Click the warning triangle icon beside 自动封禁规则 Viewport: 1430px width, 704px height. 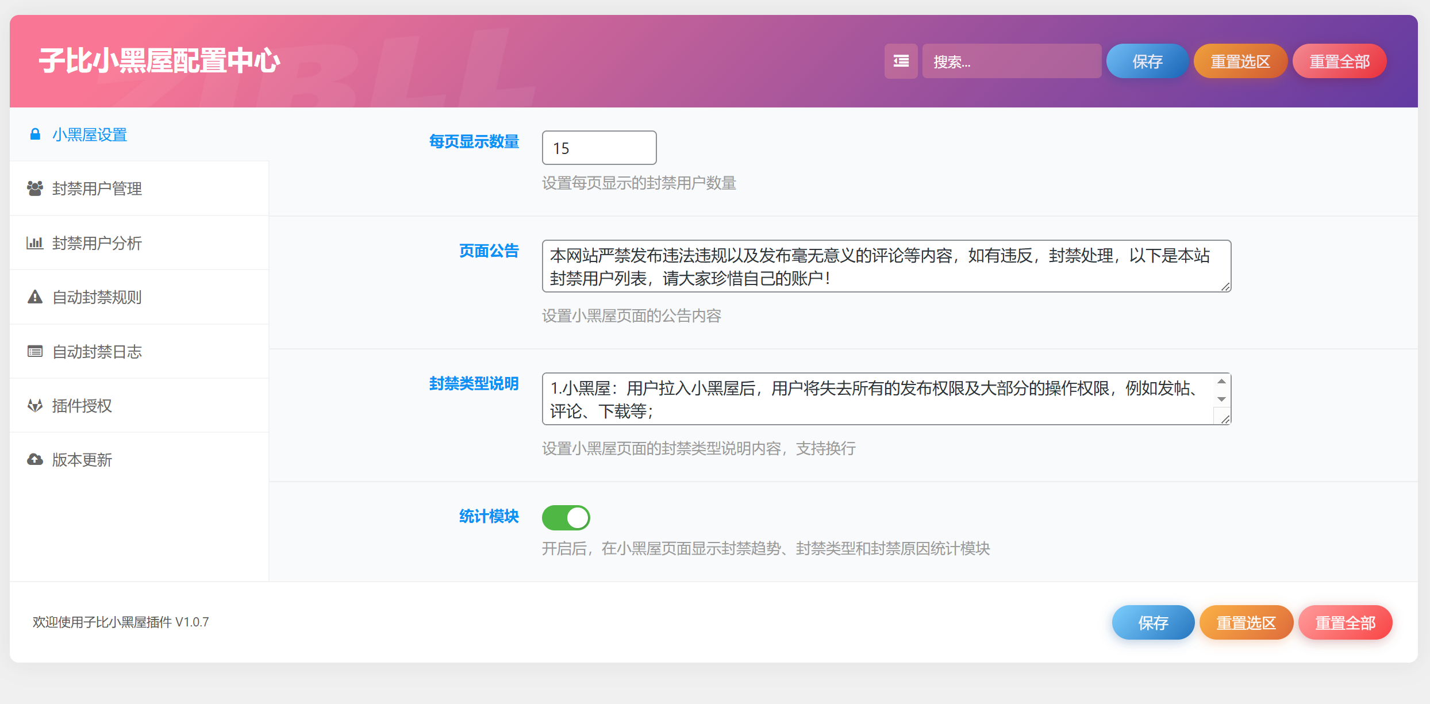[x=35, y=297]
